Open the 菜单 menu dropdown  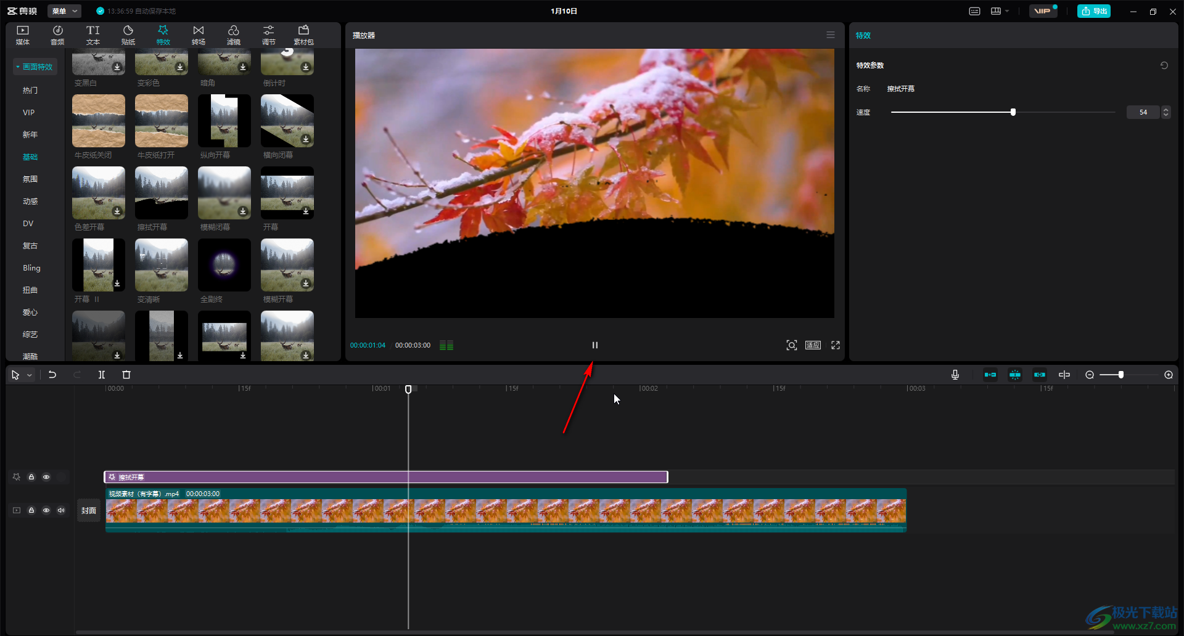tap(64, 11)
